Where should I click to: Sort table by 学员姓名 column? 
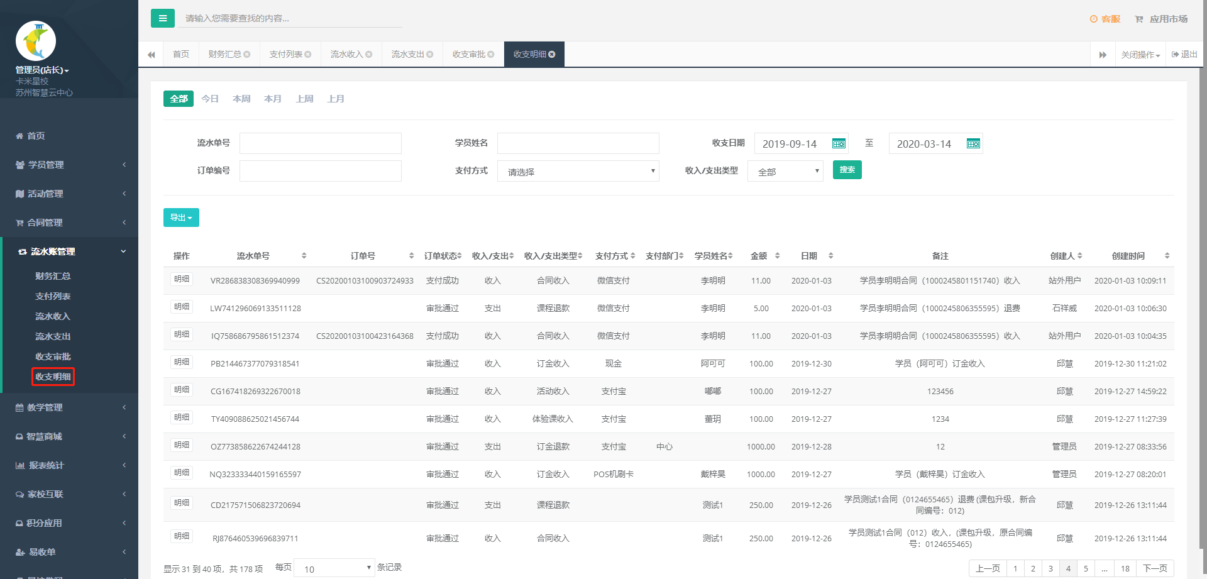(730, 256)
